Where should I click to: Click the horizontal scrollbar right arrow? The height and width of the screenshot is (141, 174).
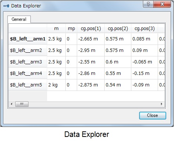161,104
